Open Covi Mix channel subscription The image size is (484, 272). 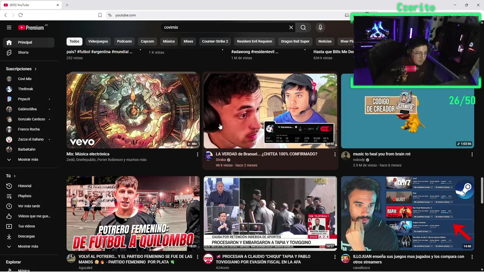(x=29, y=79)
